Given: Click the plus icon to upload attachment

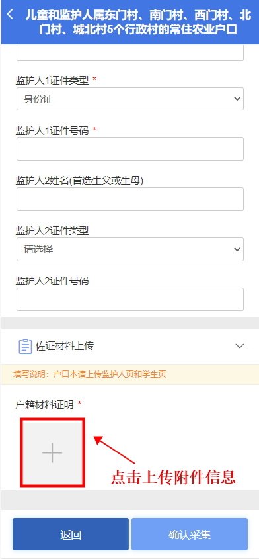Looking at the screenshot, I should (52, 452).
